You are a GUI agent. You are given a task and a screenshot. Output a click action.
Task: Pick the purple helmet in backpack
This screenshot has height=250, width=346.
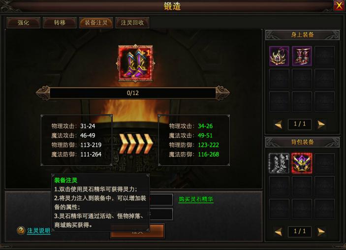[302, 163]
